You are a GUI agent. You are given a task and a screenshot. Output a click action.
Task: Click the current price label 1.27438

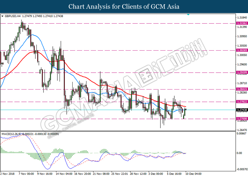click(x=242, y=110)
